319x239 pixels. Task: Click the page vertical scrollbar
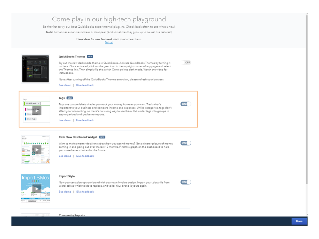click(307, 100)
